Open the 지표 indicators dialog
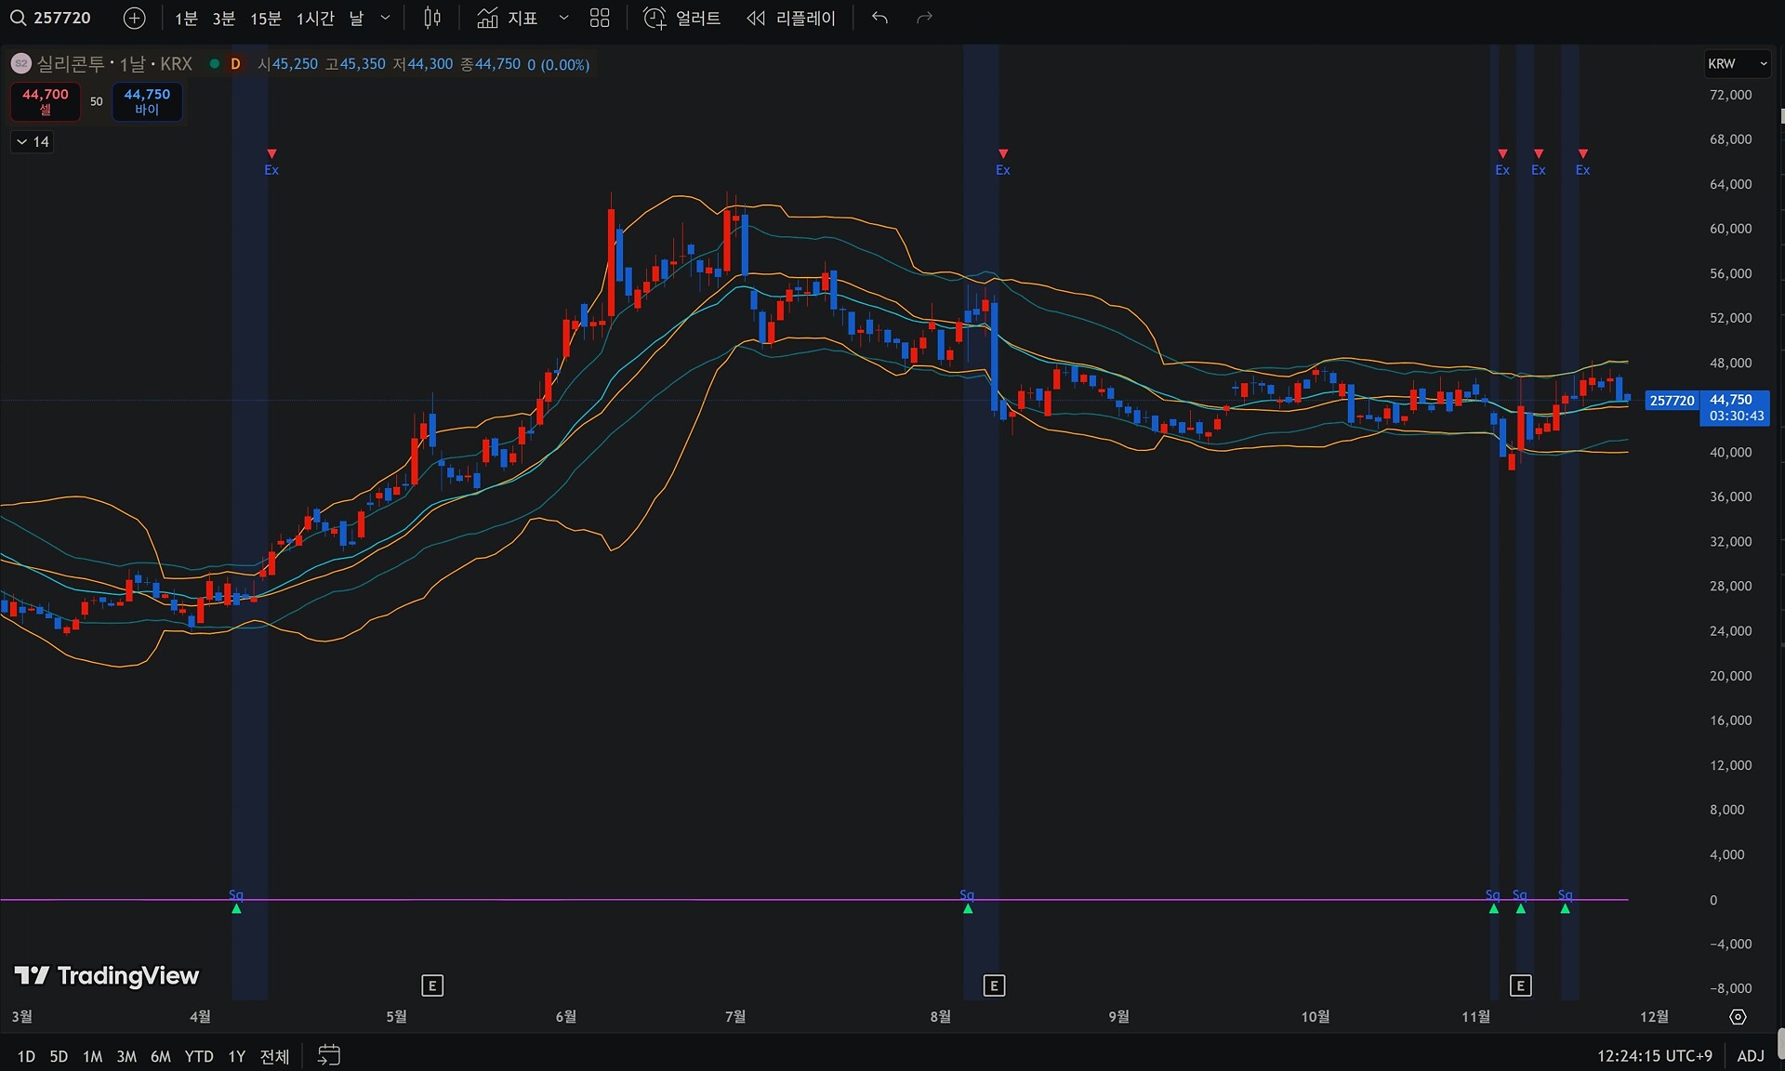Viewport: 1785px width, 1071px height. click(x=508, y=18)
